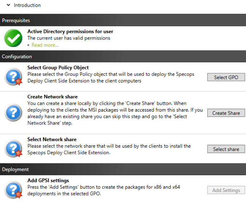
Task: Select the Add GPSI settings heading
Action: pyautogui.click(x=48, y=180)
